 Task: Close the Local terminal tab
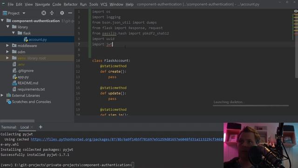point(32,127)
